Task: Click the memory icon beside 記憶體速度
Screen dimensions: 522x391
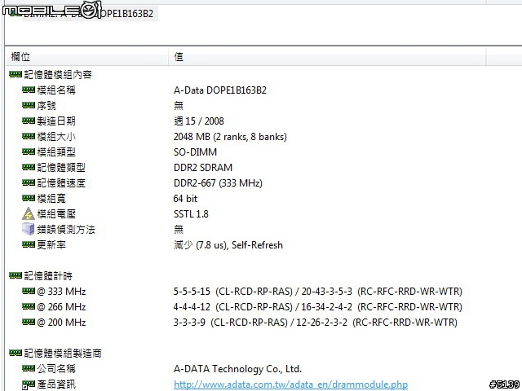Action: (29, 182)
